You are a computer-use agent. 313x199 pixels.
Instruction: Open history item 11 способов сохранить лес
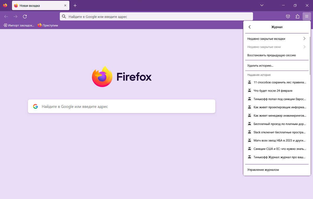tap(277, 82)
